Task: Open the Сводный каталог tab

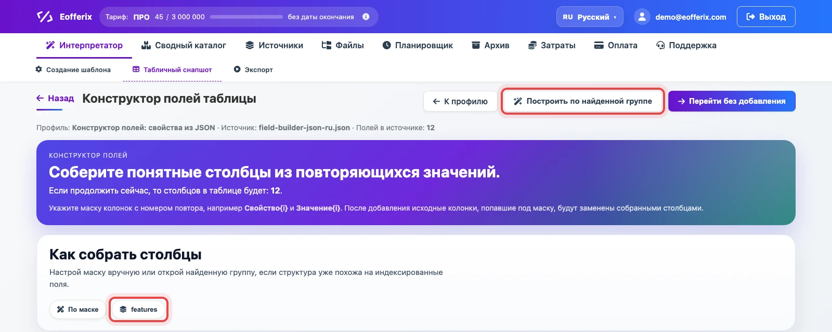Action: pos(184,45)
